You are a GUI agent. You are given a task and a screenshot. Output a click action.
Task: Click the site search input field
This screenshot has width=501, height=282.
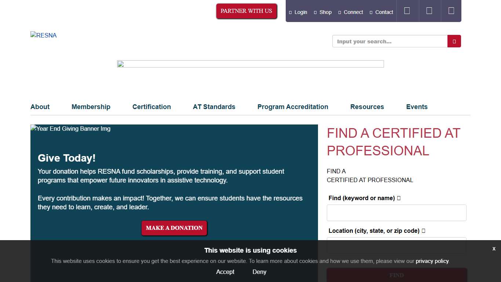[x=390, y=41]
